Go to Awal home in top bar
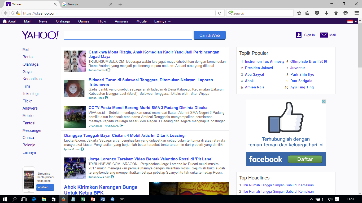Screen dimensions: 362x203 point(9,21)
